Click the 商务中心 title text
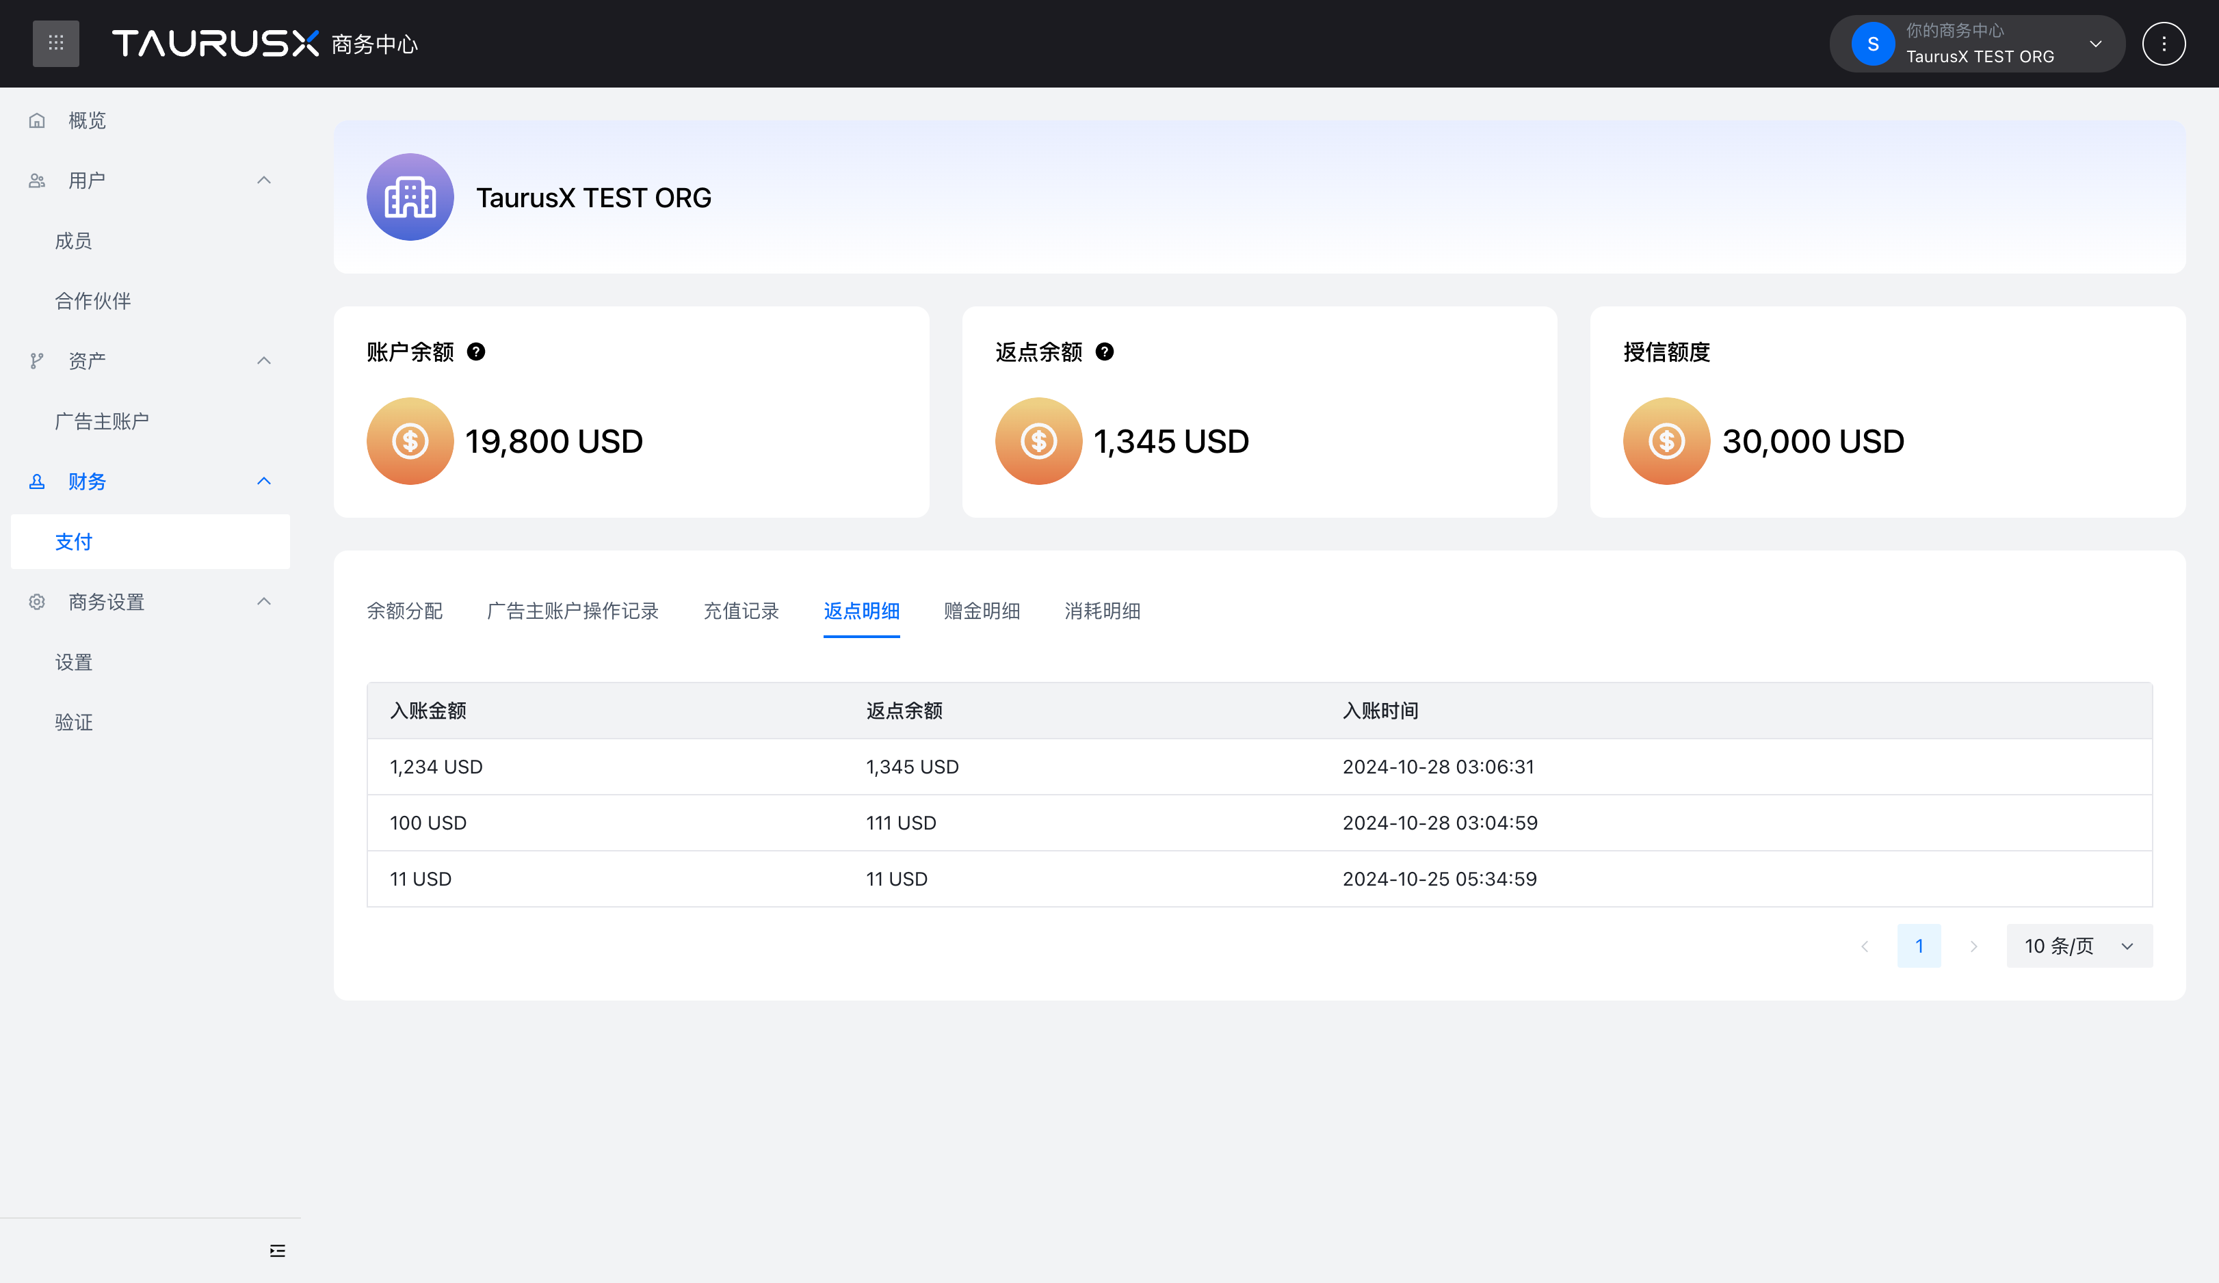The image size is (2219, 1283). pyautogui.click(x=374, y=45)
